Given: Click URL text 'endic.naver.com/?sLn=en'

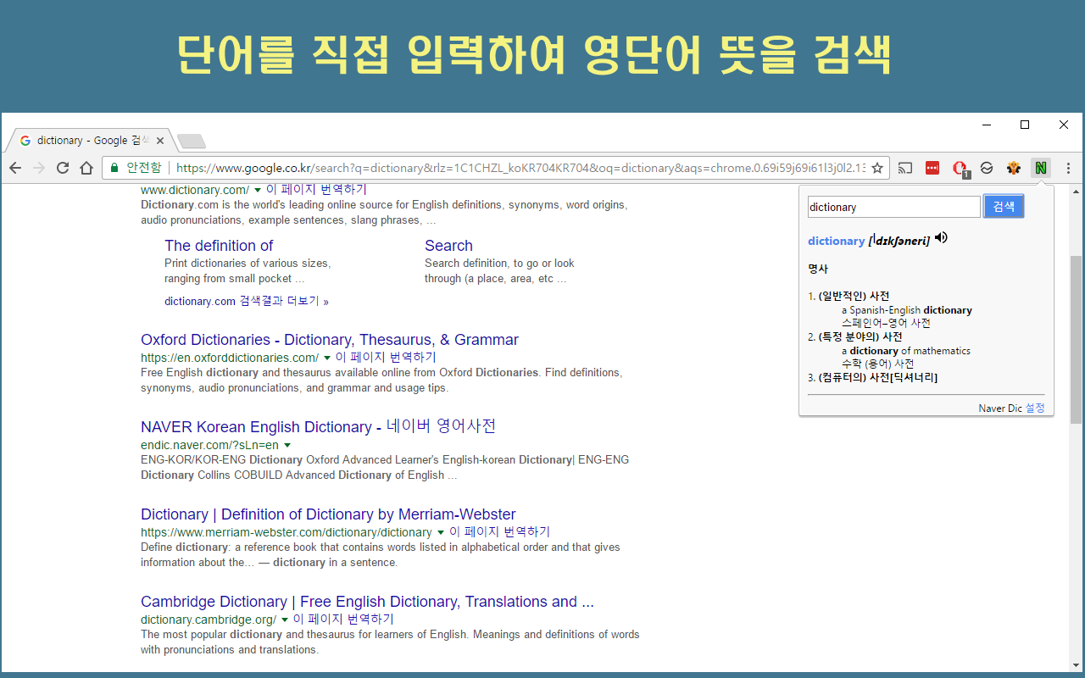Looking at the screenshot, I should tap(209, 445).
